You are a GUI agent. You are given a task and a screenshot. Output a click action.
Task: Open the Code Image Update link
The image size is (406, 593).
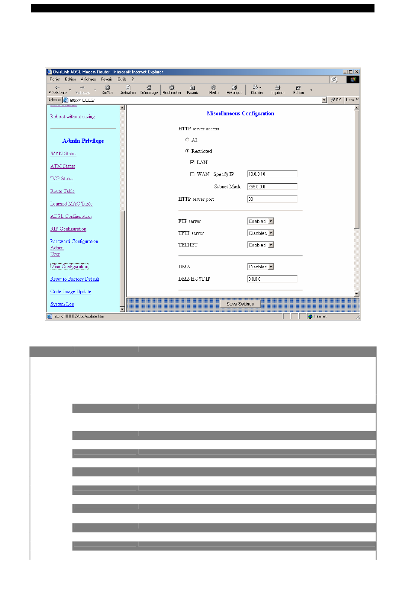point(71,292)
